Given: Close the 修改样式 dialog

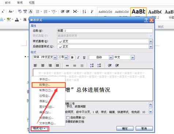Looking at the screenshot, I should coord(151,20).
